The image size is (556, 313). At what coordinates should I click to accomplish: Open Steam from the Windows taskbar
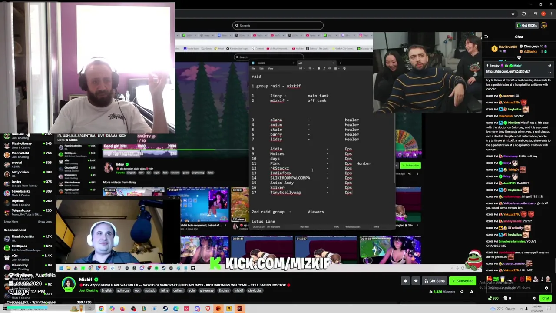pos(165,309)
